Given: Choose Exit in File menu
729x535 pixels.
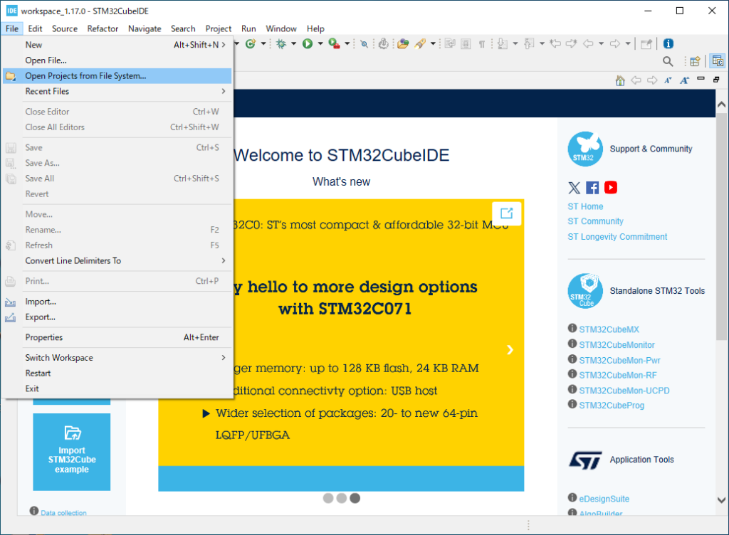Looking at the screenshot, I should tap(117, 388).
